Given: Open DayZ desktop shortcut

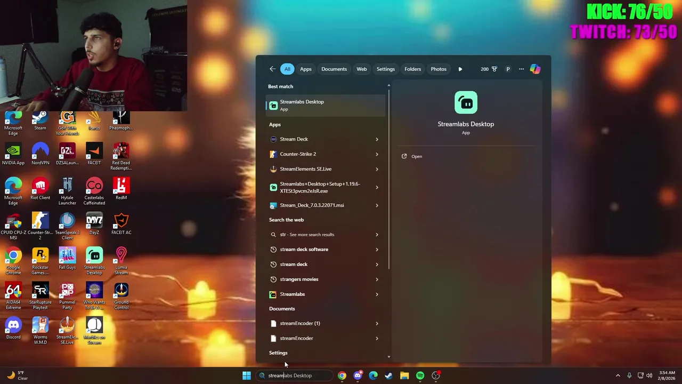Looking at the screenshot, I should (x=94, y=224).
